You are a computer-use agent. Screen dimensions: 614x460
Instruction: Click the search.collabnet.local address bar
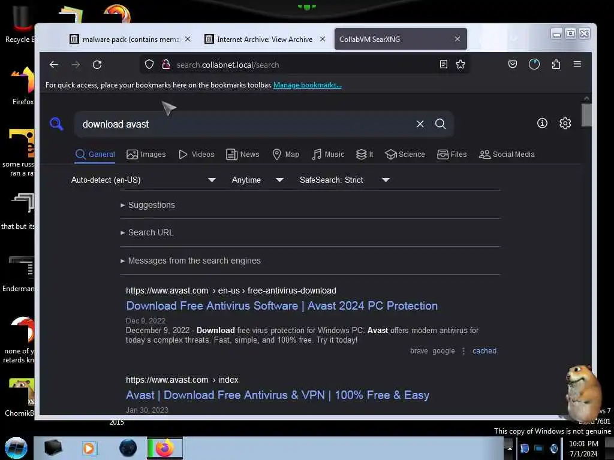coord(303,65)
